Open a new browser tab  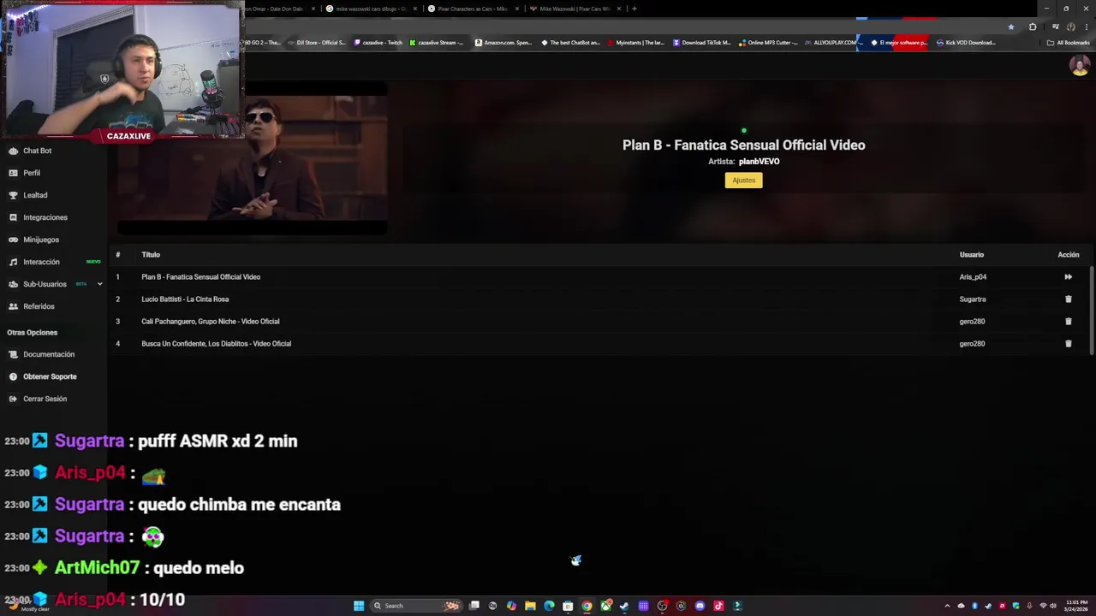tap(634, 9)
